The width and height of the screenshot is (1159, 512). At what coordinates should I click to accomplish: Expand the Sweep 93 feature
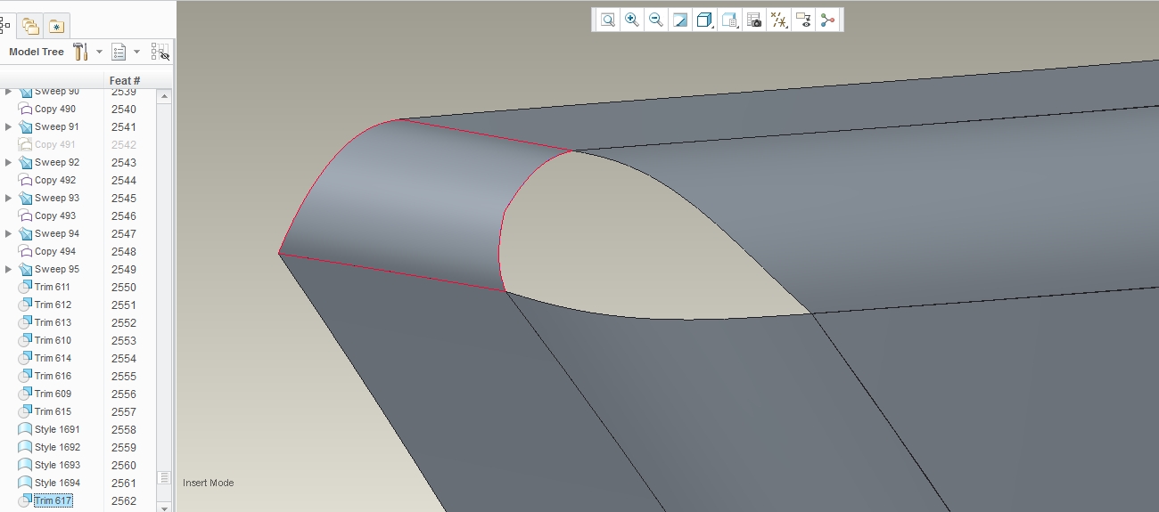pyautogui.click(x=9, y=198)
